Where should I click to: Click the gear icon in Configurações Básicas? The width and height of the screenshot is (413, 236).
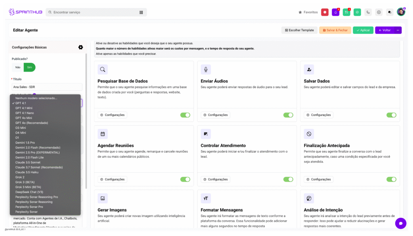click(x=81, y=47)
